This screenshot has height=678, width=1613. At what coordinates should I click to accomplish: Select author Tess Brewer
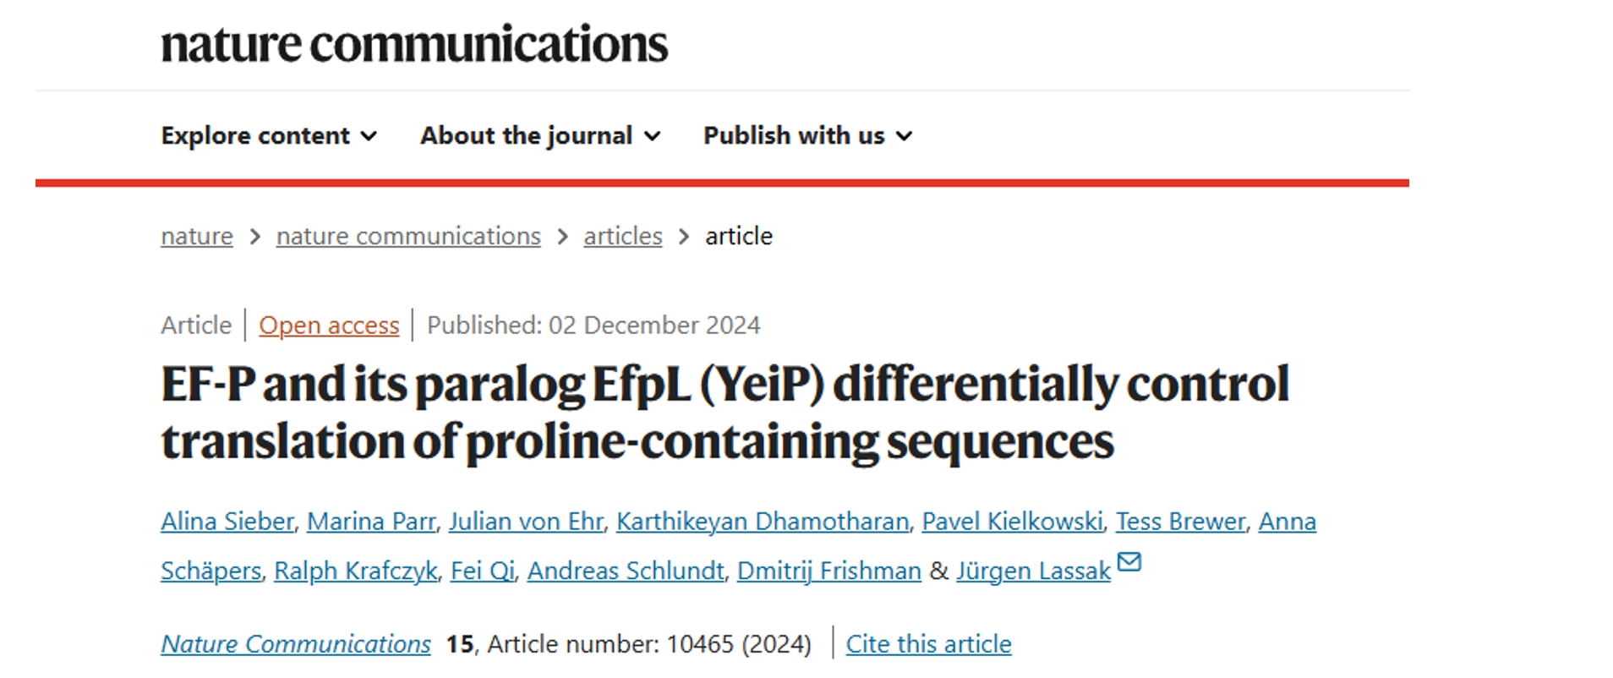[1180, 522]
